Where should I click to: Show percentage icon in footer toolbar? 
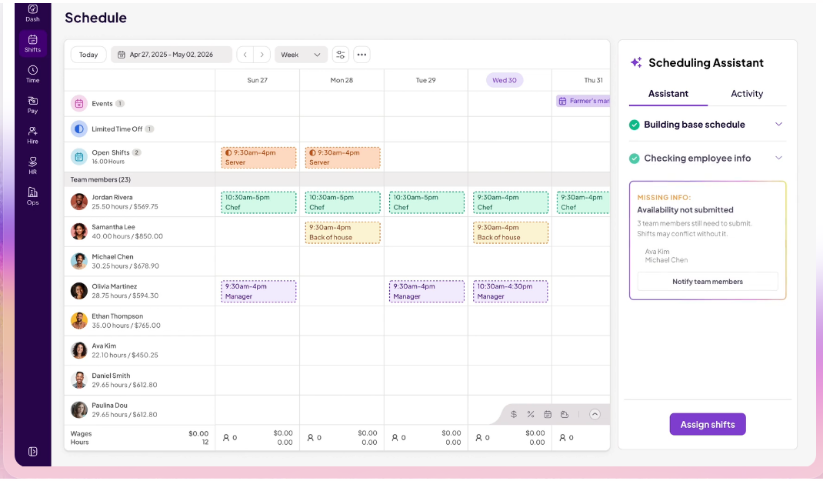531,414
